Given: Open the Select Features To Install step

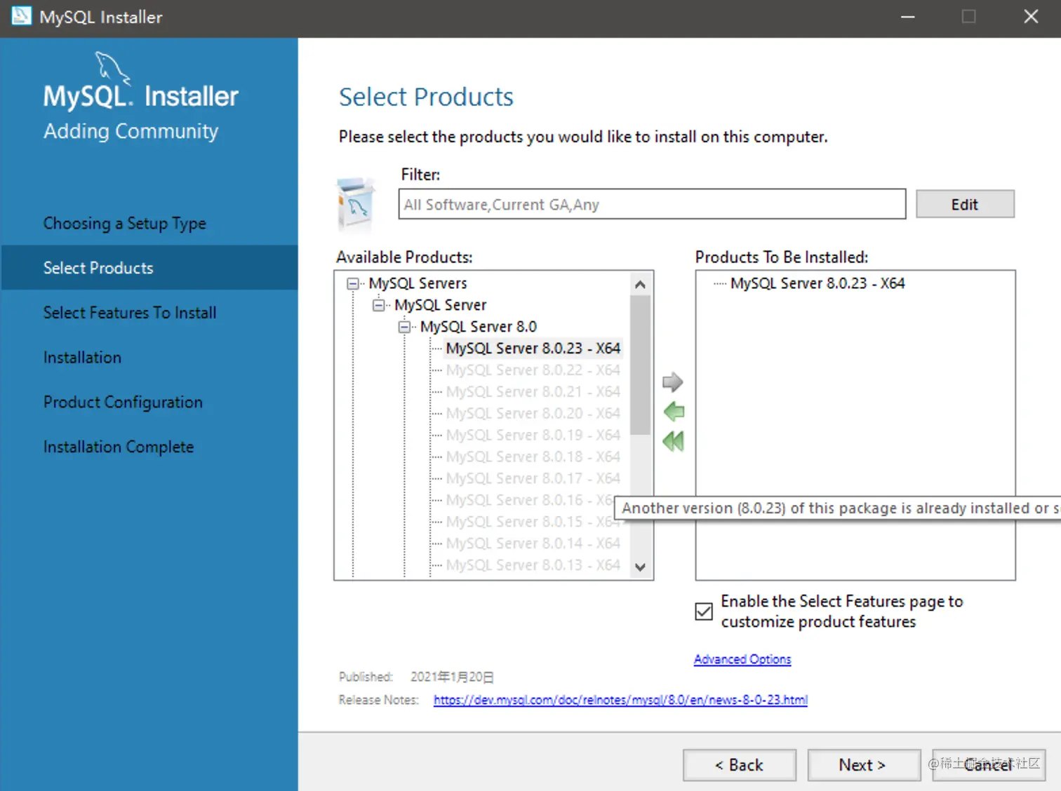Looking at the screenshot, I should pos(130,313).
